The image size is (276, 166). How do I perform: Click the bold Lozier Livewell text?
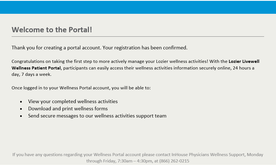tap(244, 61)
